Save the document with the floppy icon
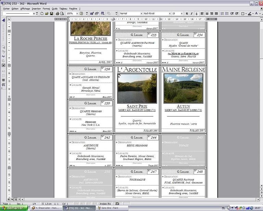Screen dimensions: 263x211 51,13
